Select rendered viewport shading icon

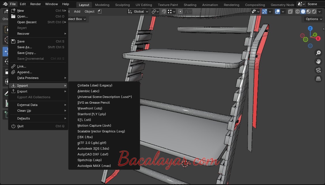point(314,11)
